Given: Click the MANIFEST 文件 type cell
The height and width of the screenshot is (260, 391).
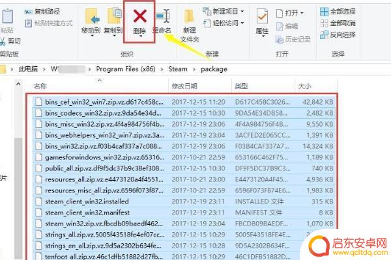Looking at the screenshot, I should [258, 213].
